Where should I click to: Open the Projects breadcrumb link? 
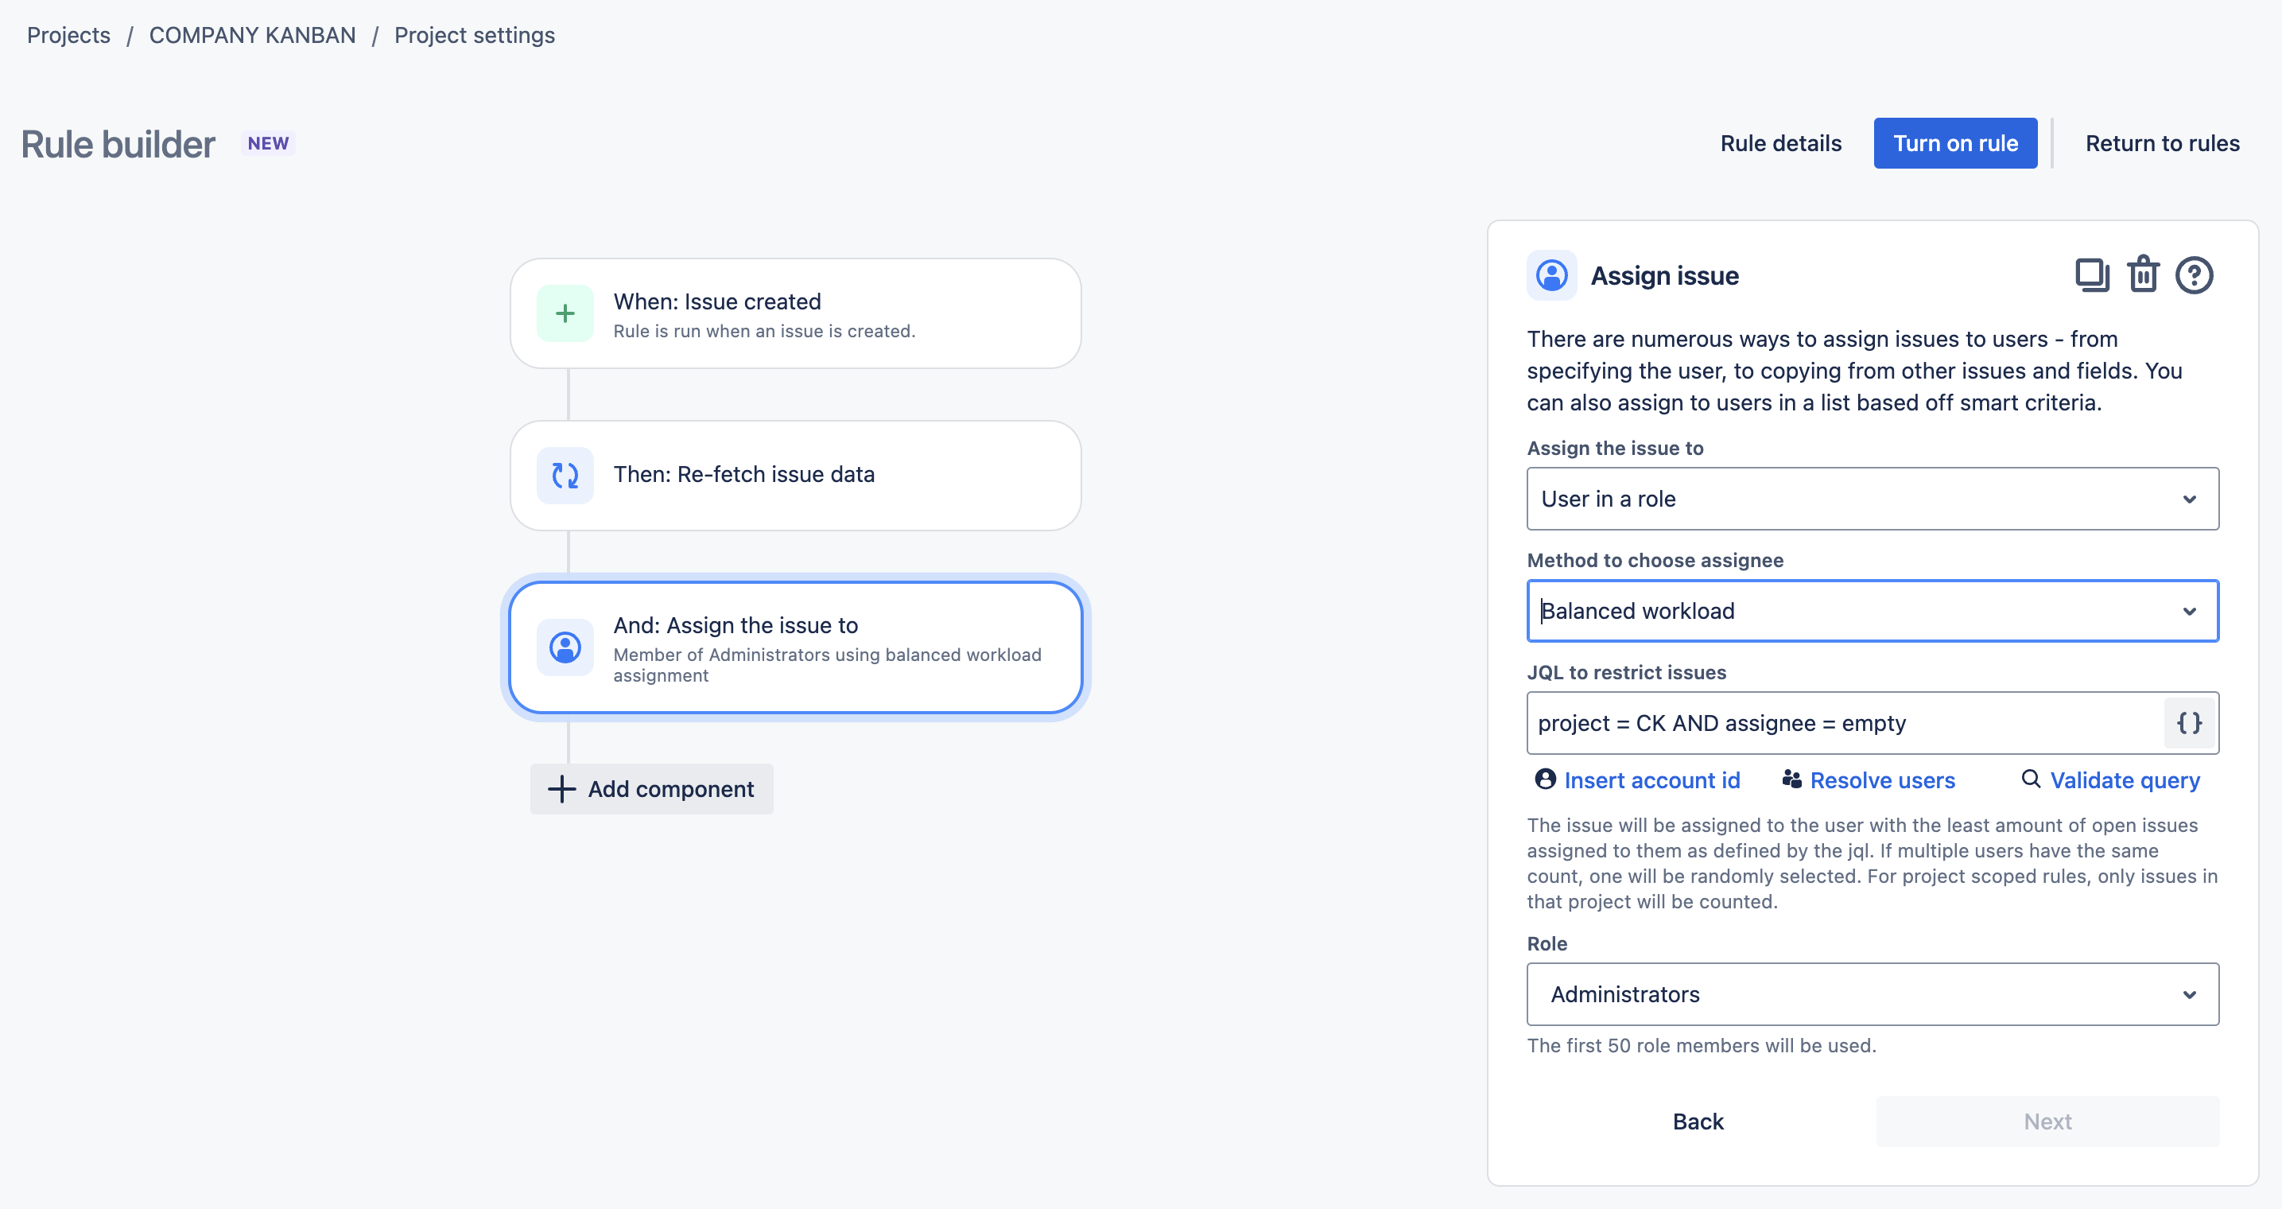[x=68, y=36]
